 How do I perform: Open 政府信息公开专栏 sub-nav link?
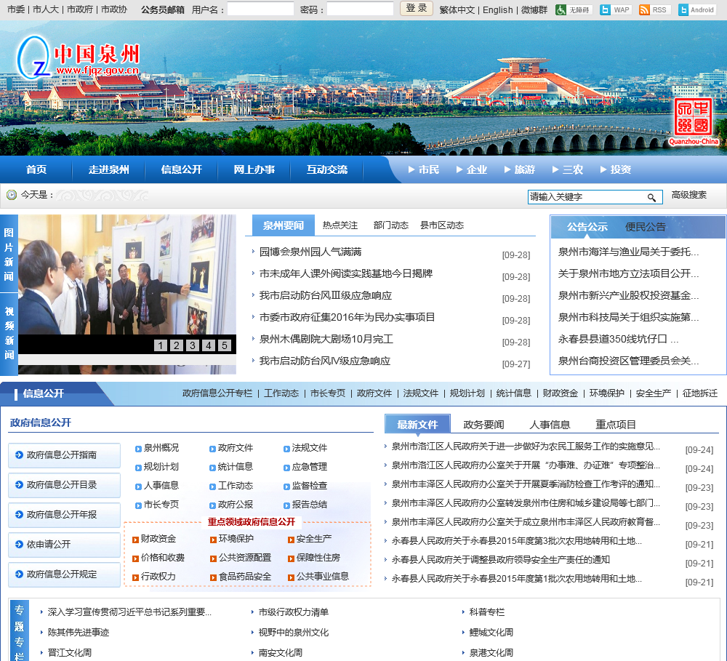click(217, 393)
